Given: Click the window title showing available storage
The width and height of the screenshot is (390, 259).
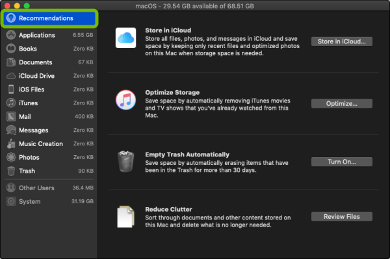Looking at the screenshot, I should (x=195, y=6).
